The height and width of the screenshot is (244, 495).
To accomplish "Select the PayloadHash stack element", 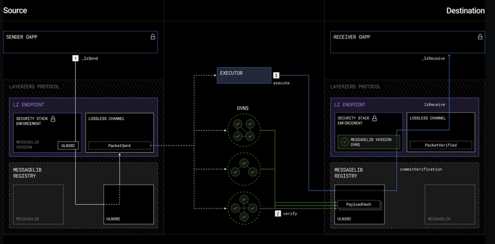I will pyautogui.click(x=359, y=204).
